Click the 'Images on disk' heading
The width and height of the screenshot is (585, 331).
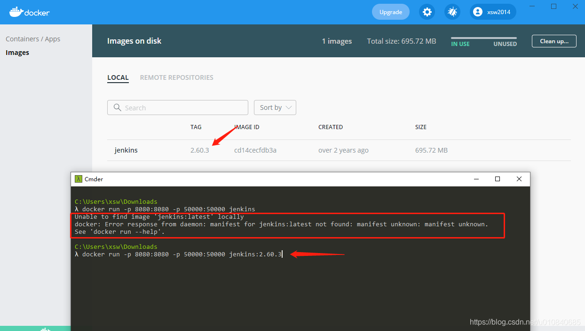click(x=134, y=41)
